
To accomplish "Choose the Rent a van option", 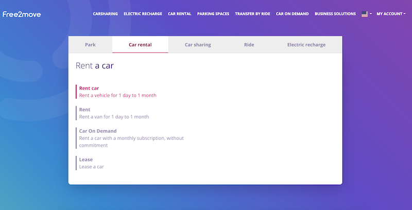I will (112, 113).
